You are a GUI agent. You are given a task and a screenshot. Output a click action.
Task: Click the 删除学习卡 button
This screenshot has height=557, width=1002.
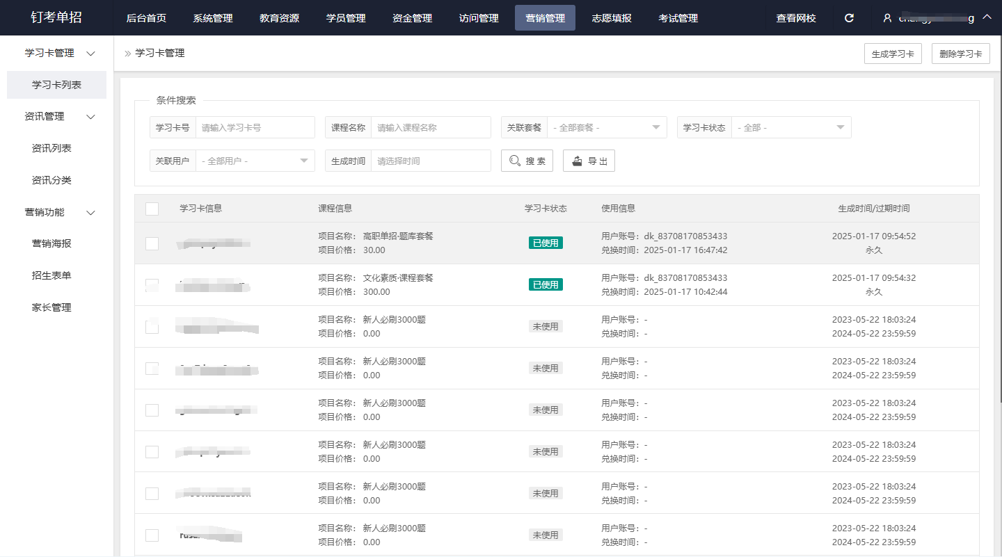tap(960, 54)
